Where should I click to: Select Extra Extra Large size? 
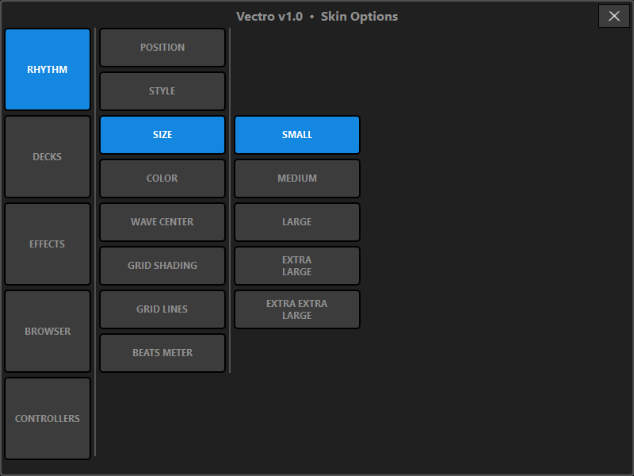[297, 309]
